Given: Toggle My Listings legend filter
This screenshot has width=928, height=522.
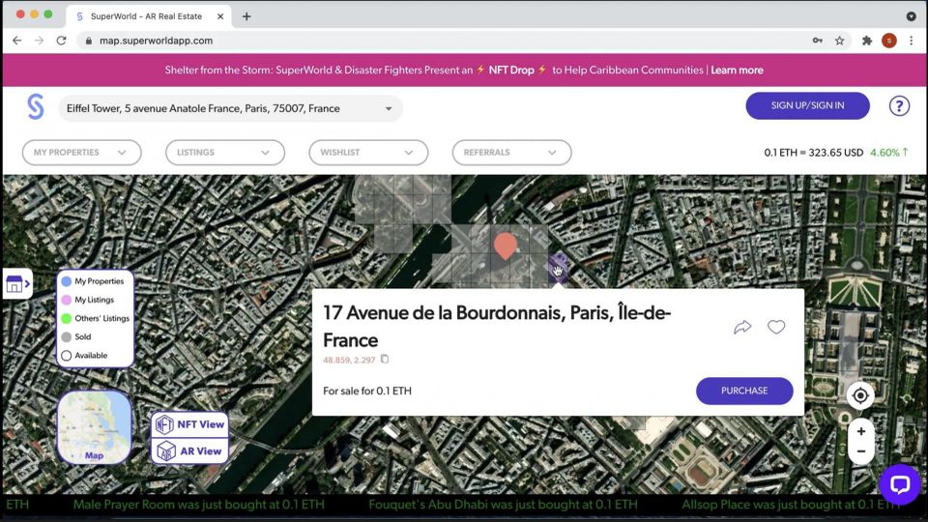Looking at the screenshot, I should pyautogui.click(x=88, y=300).
